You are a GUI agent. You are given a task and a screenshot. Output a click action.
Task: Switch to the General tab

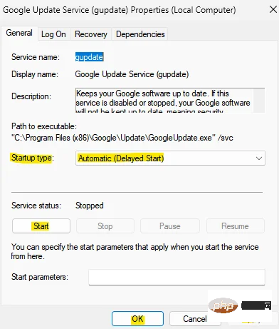19,33
